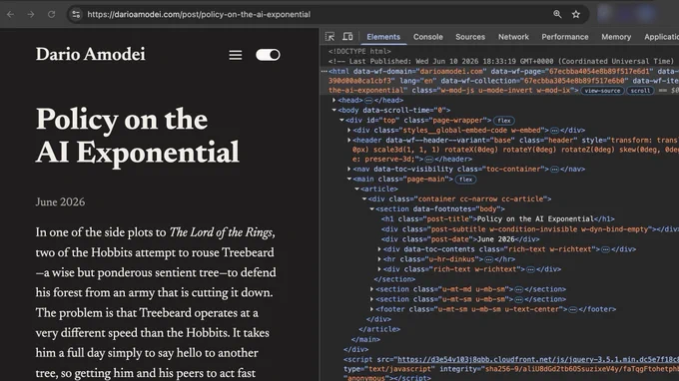Viewport: 679px width, 381px height.
Task: Select the closing </main> tag line
Action: coord(365,339)
